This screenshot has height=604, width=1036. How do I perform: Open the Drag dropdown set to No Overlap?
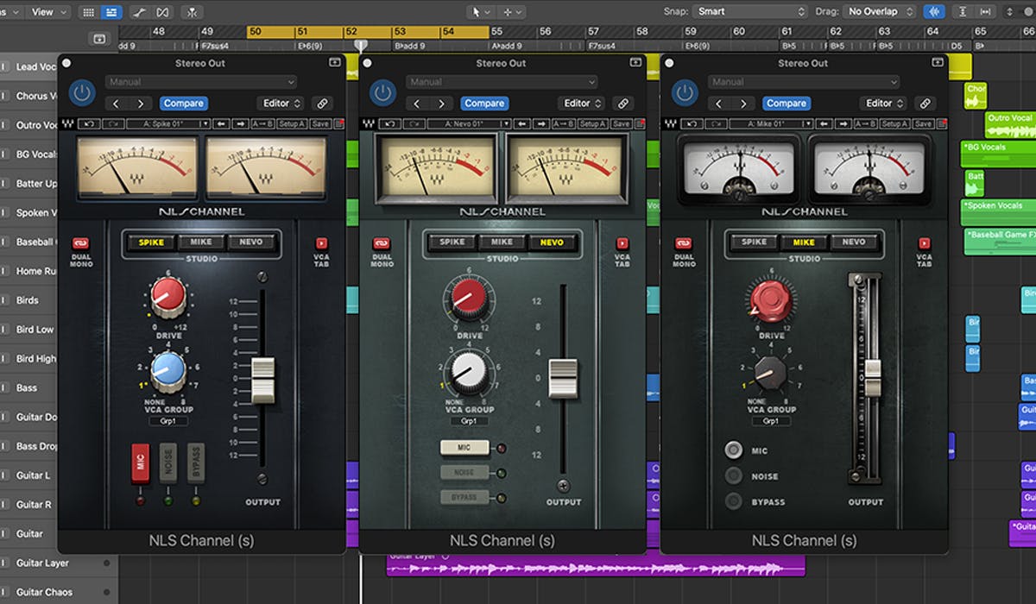[877, 12]
